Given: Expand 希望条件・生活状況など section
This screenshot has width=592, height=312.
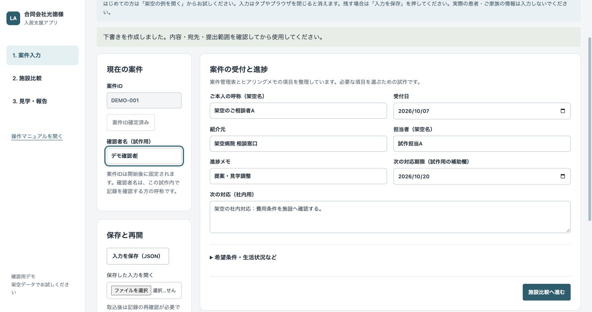Looking at the screenshot, I should click(243, 257).
